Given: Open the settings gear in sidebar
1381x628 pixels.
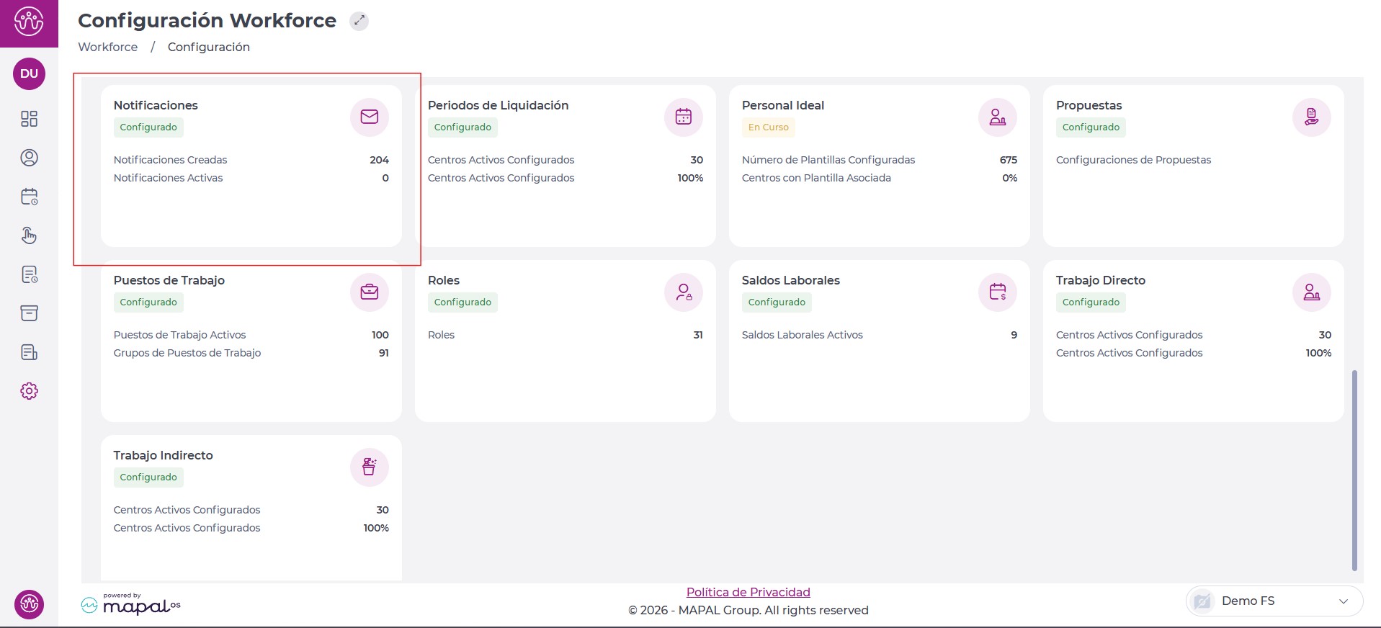Looking at the screenshot, I should pos(29,391).
